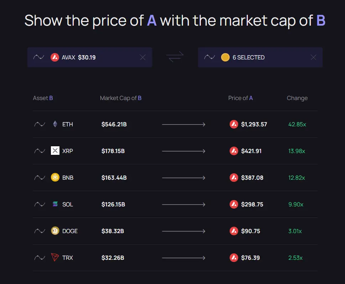345x284 pixels.
Task: Click the Dogecoin logo icon
Action: [x=55, y=231]
